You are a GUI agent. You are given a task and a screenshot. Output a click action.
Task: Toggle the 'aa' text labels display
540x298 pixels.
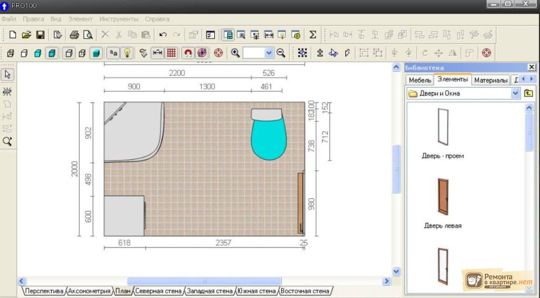[113, 53]
